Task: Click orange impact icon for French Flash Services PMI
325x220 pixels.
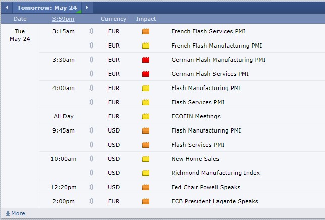Action: [x=146, y=31]
